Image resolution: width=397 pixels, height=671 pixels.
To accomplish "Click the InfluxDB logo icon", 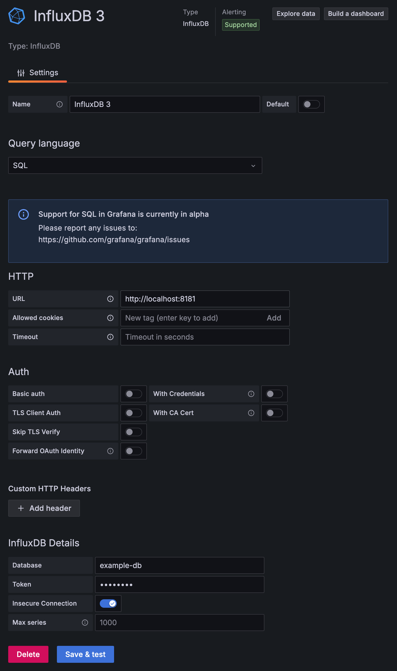I will (17, 16).
